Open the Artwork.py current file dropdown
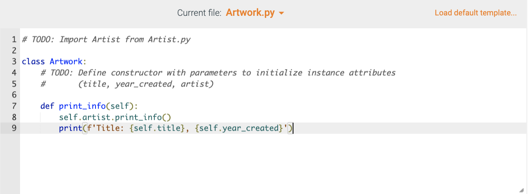528x194 pixels. tap(255, 13)
